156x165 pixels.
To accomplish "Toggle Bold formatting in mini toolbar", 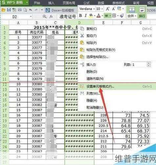I will [80, 16].
